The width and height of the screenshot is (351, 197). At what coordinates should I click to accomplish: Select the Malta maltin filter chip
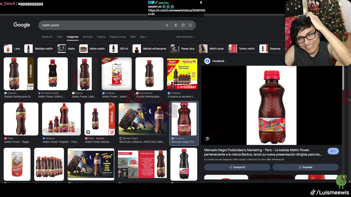[x=93, y=49]
